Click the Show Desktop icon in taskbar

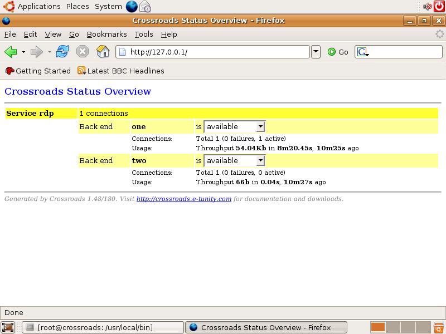(8, 327)
